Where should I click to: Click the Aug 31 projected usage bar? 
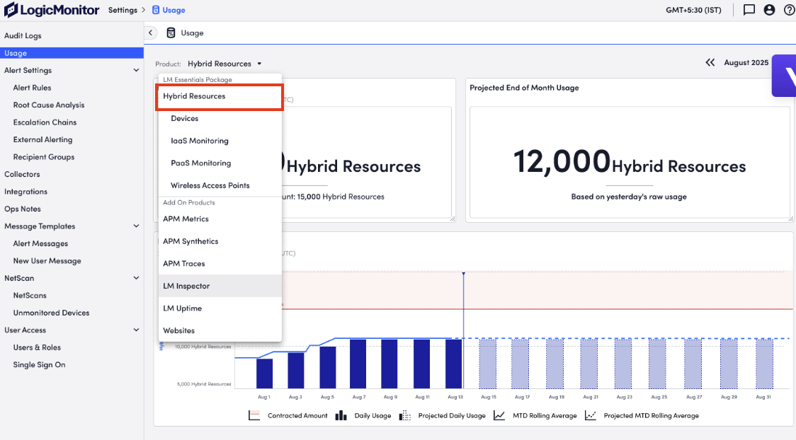coord(764,364)
